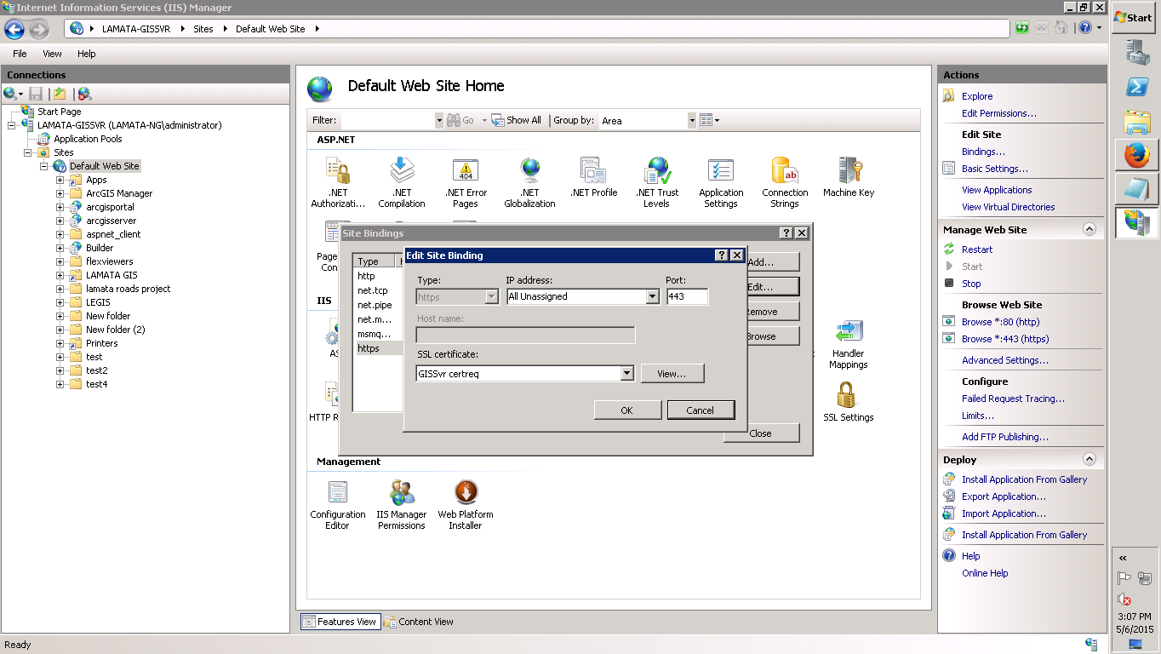Click the Advanced Settings... link

coord(1005,360)
